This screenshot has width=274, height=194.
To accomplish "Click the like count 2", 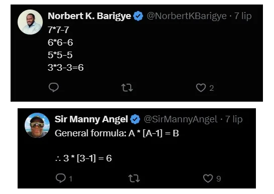I will click(212, 88).
